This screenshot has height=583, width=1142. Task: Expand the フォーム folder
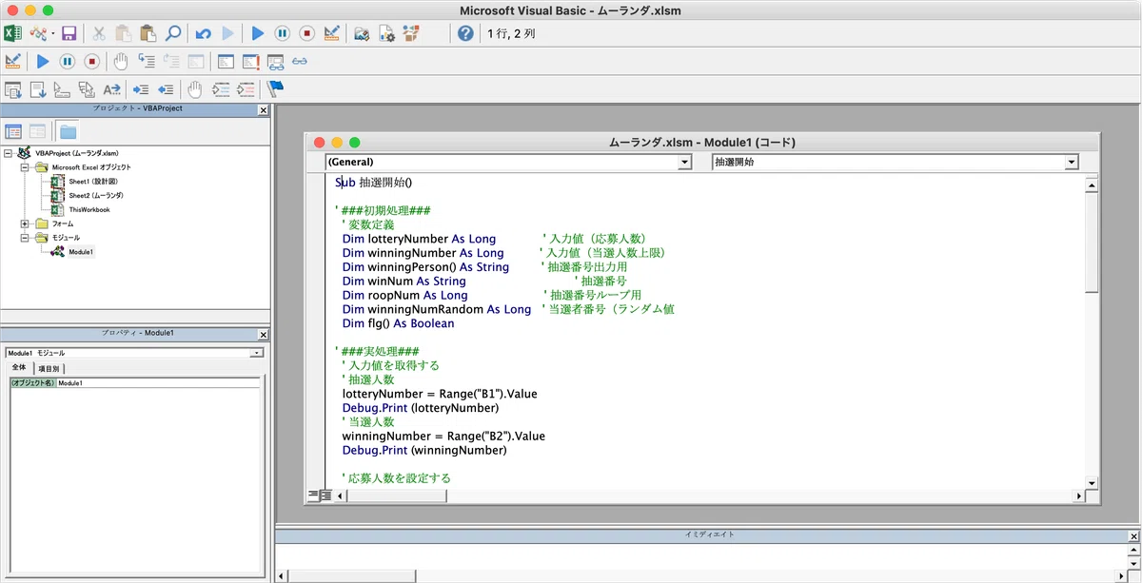25,223
